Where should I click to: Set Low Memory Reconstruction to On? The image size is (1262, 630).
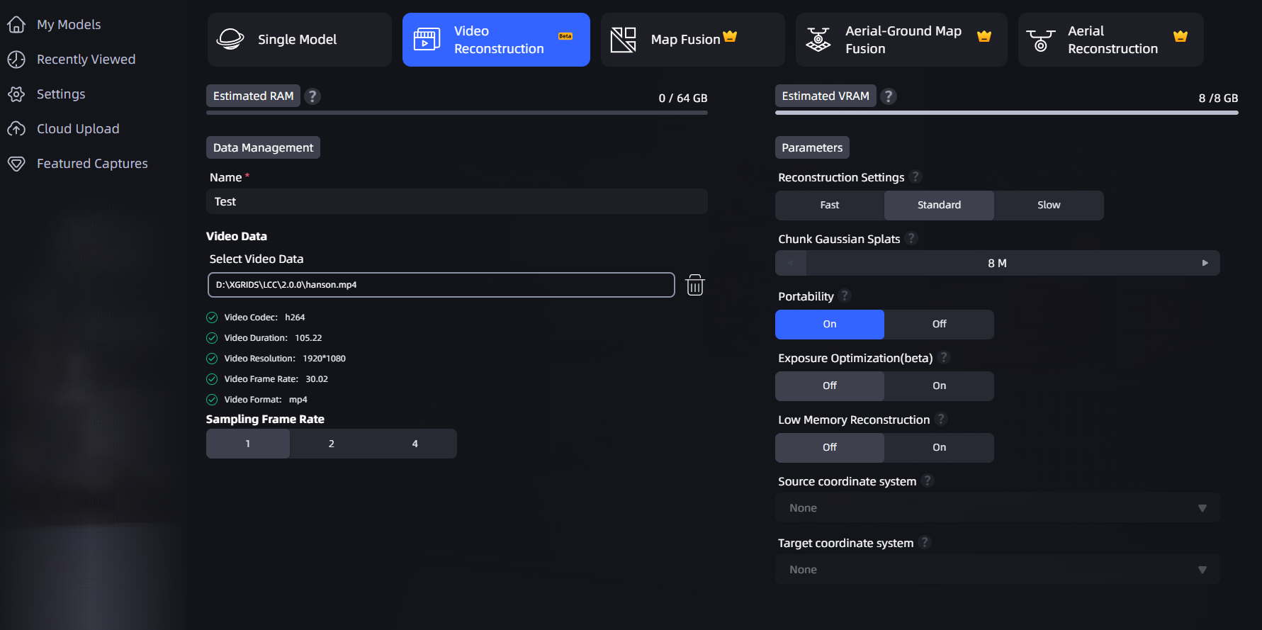click(940, 448)
